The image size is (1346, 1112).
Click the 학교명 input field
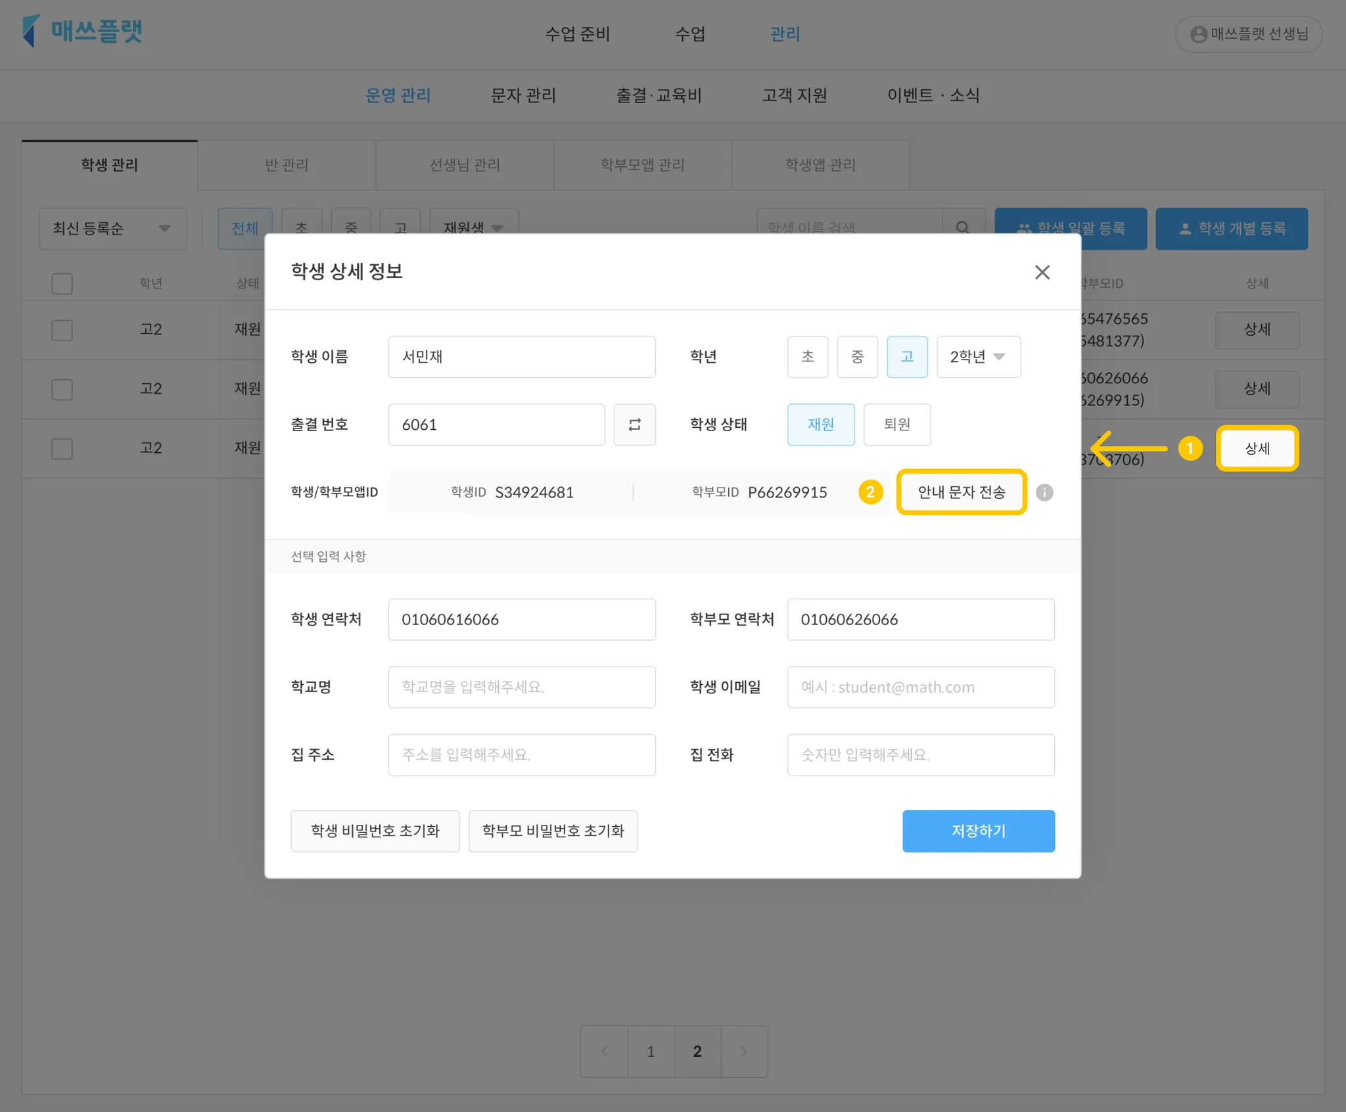coord(521,687)
